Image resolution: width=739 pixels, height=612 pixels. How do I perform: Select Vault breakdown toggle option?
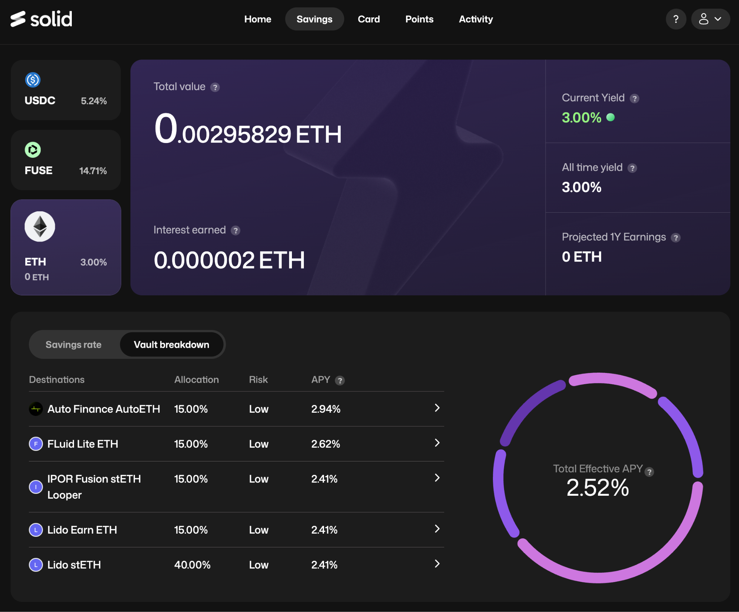tap(171, 344)
